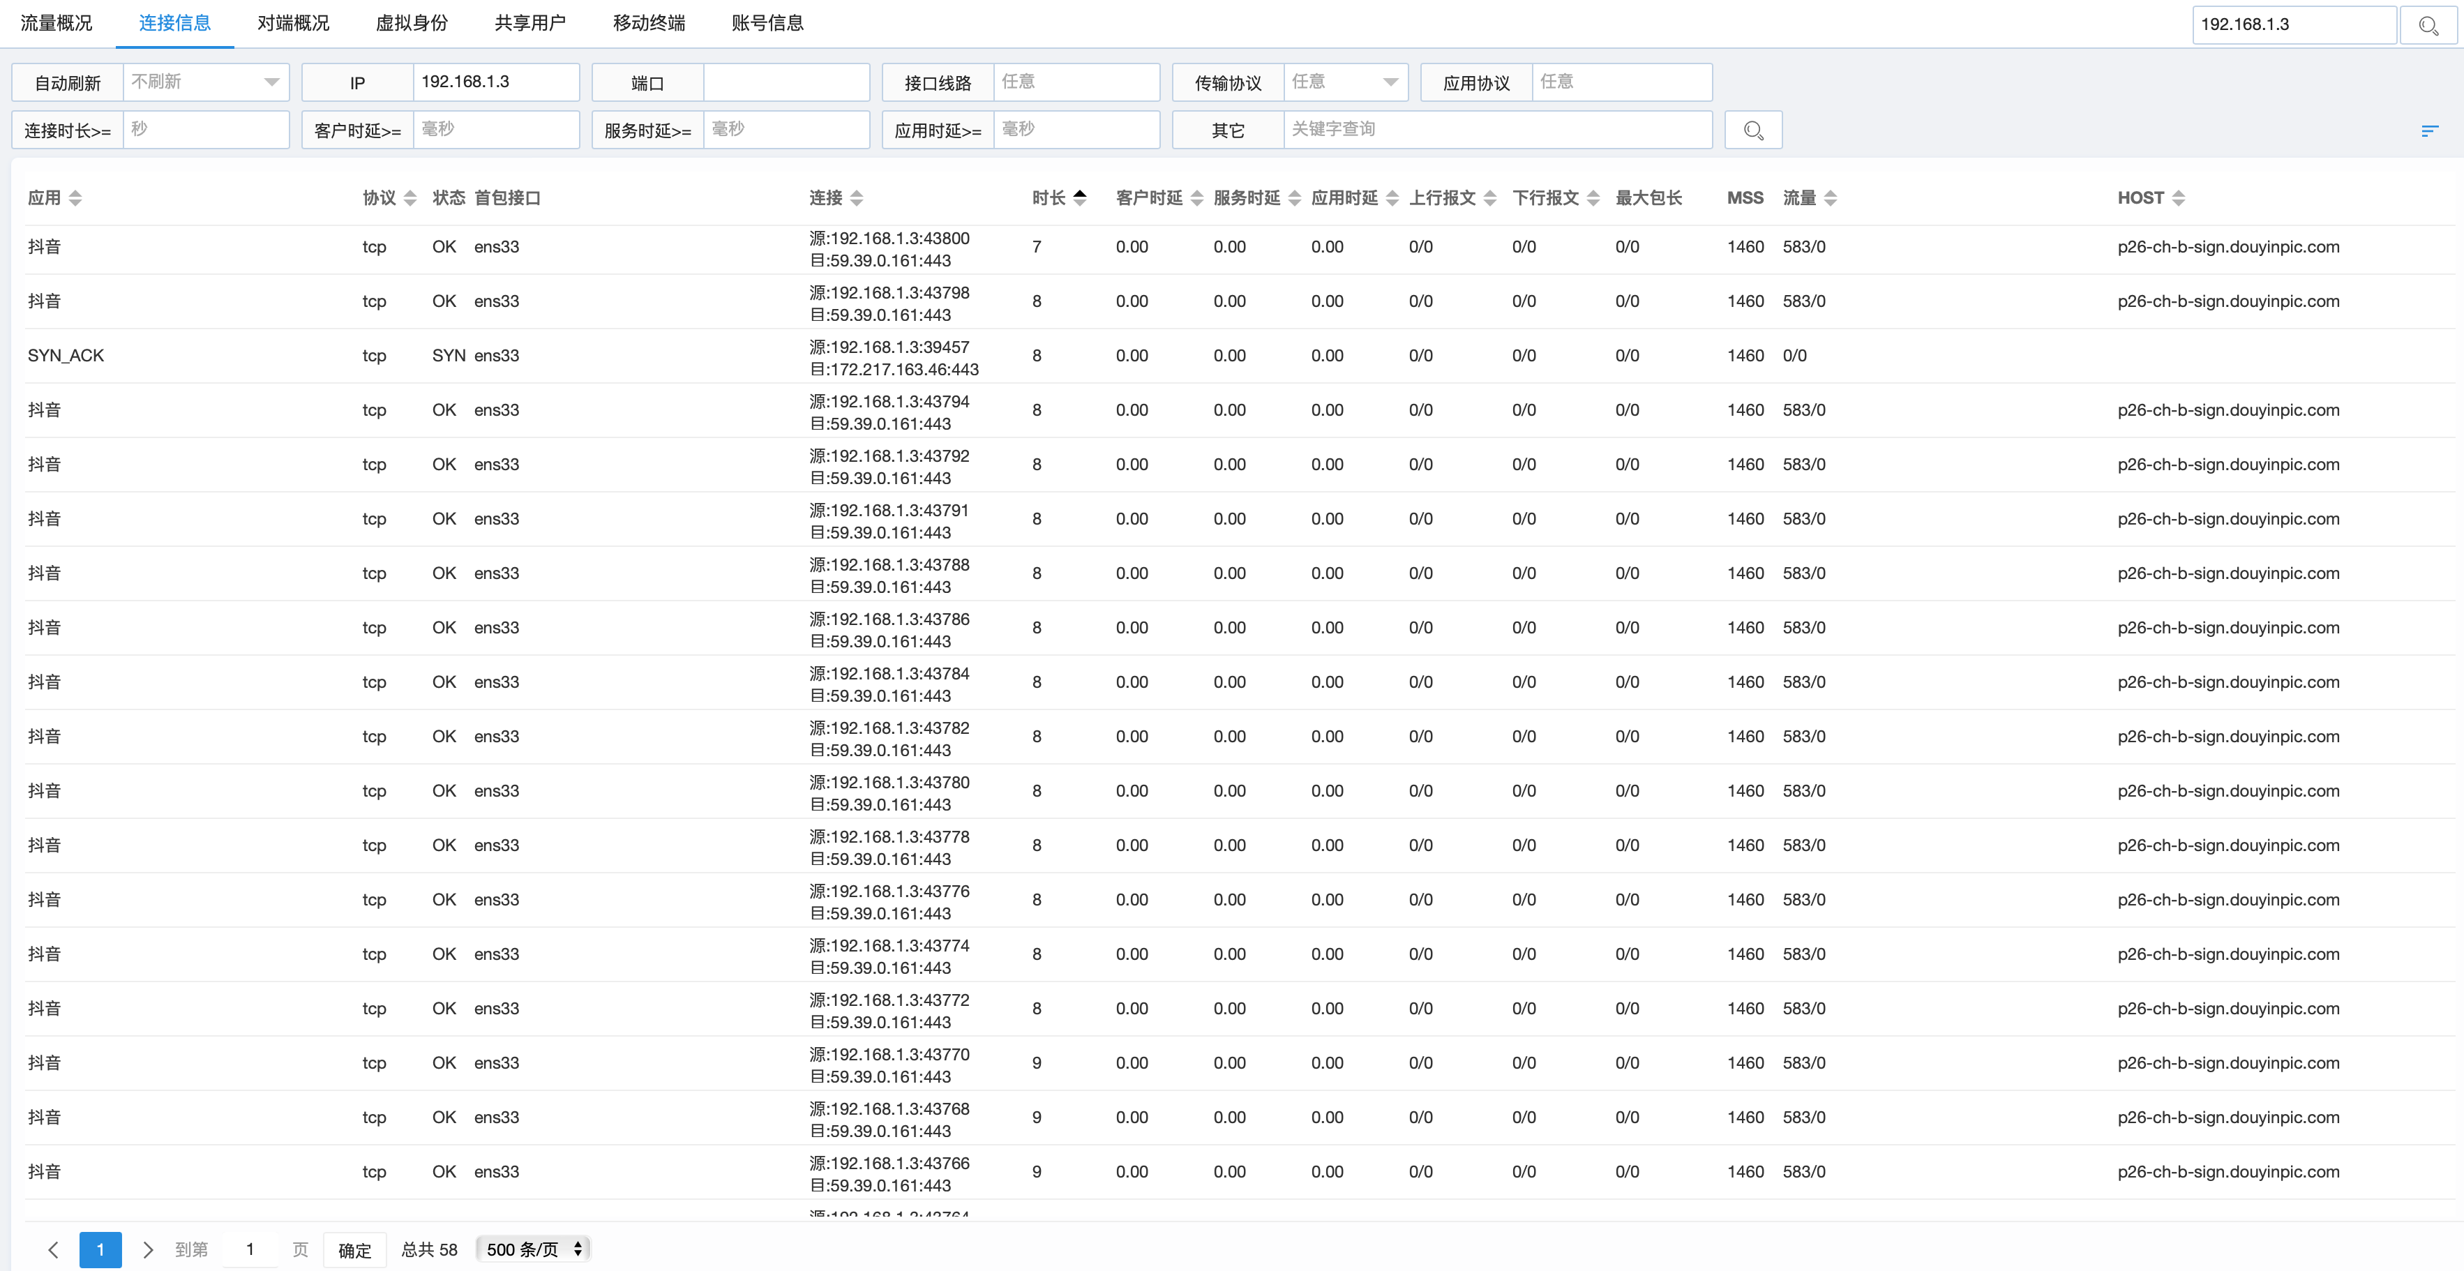Click connection 目:172.217.163.46:443 cell

tap(894, 369)
